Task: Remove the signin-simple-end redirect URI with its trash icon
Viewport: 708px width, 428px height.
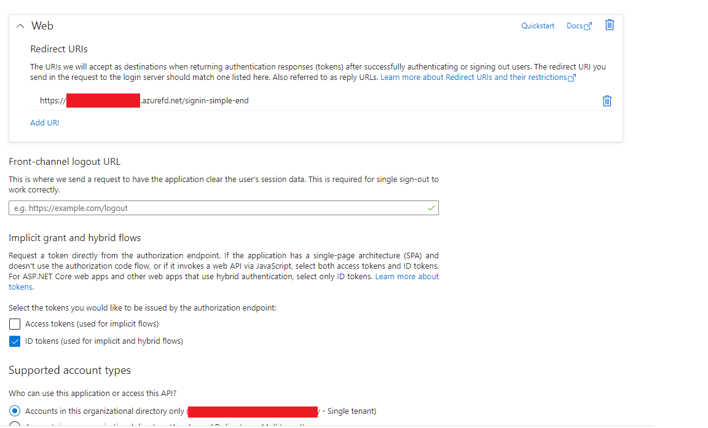Action: 607,100
